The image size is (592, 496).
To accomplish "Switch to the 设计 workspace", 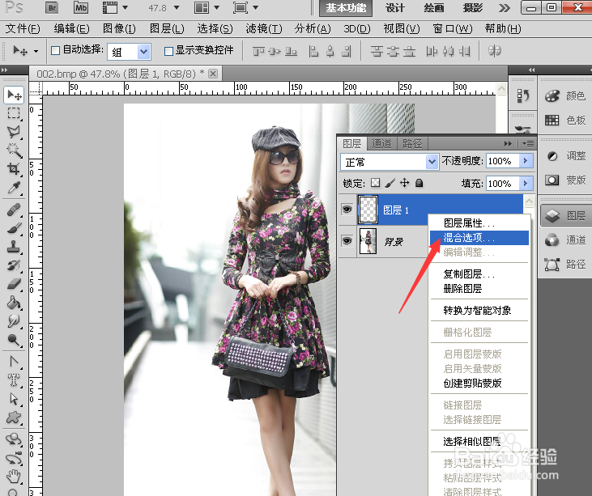I will 394,8.
